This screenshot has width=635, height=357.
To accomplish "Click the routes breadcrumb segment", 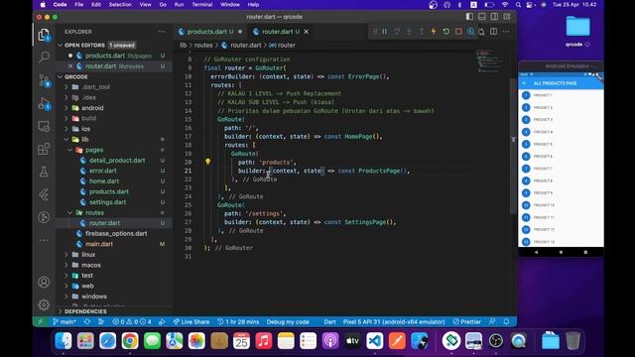I will coord(202,45).
